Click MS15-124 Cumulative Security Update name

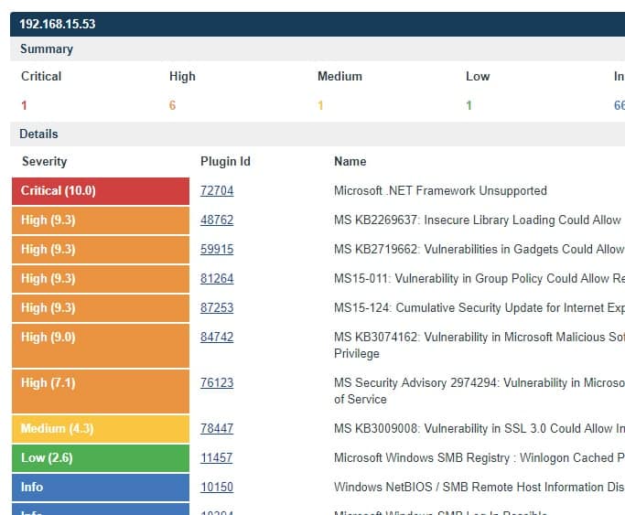tap(480, 308)
